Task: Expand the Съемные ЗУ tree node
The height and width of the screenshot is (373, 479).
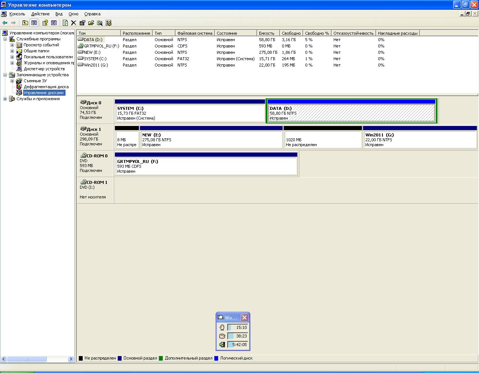Action: coord(12,81)
